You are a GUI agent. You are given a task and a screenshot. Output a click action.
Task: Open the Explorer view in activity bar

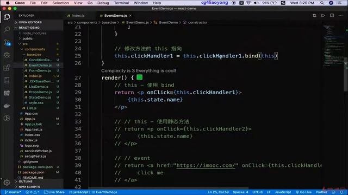click(7, 17)
